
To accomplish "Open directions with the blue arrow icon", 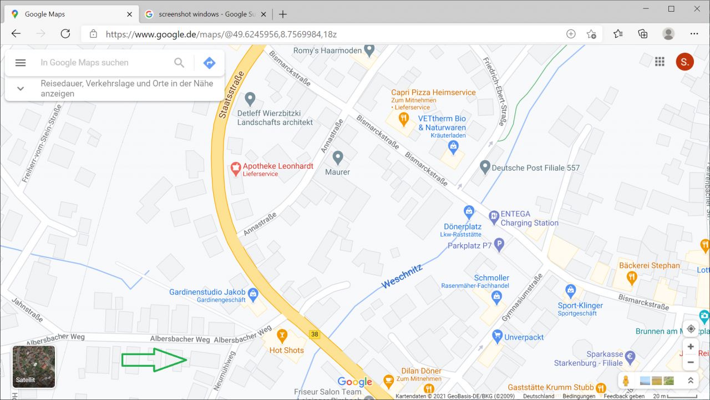I will tap(209, 63).
